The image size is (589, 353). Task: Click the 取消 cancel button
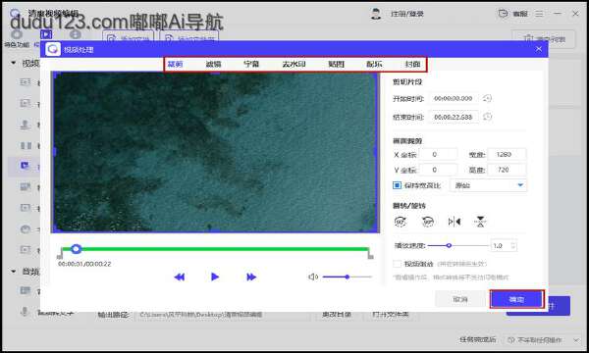point(460,299)
